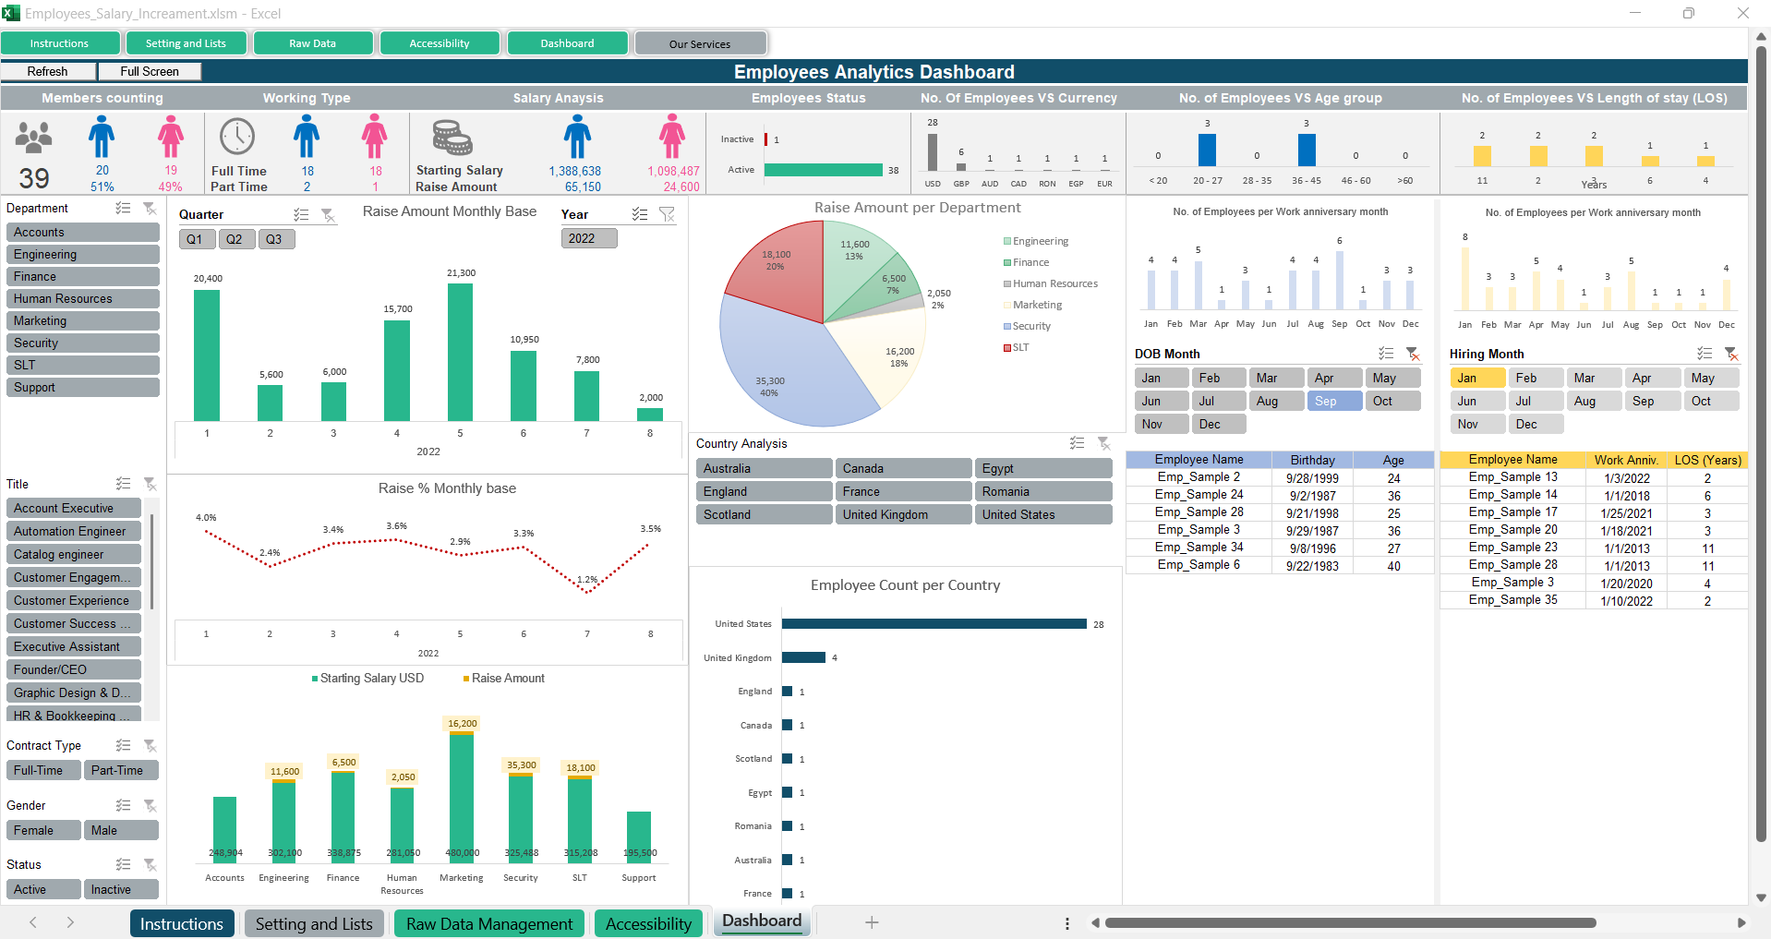Clear filter on DOB Month slicer
This screenshot has width=1771, height=939.
[x=1412, y=354]
